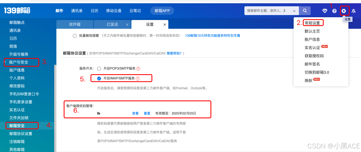The height and width of the screenshot is (152, 361).
Task: Open 邮箱触点 in the sidebar
Action: [x=17, y=22]
